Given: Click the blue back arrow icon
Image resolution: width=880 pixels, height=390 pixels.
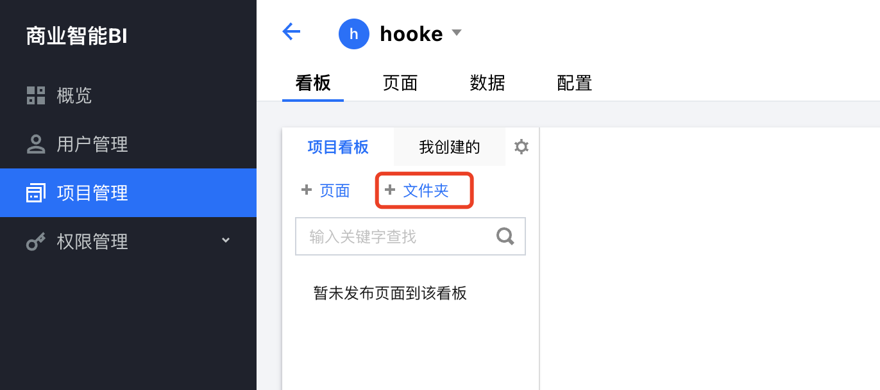Looking at the screenshot, I should (291, 31).
